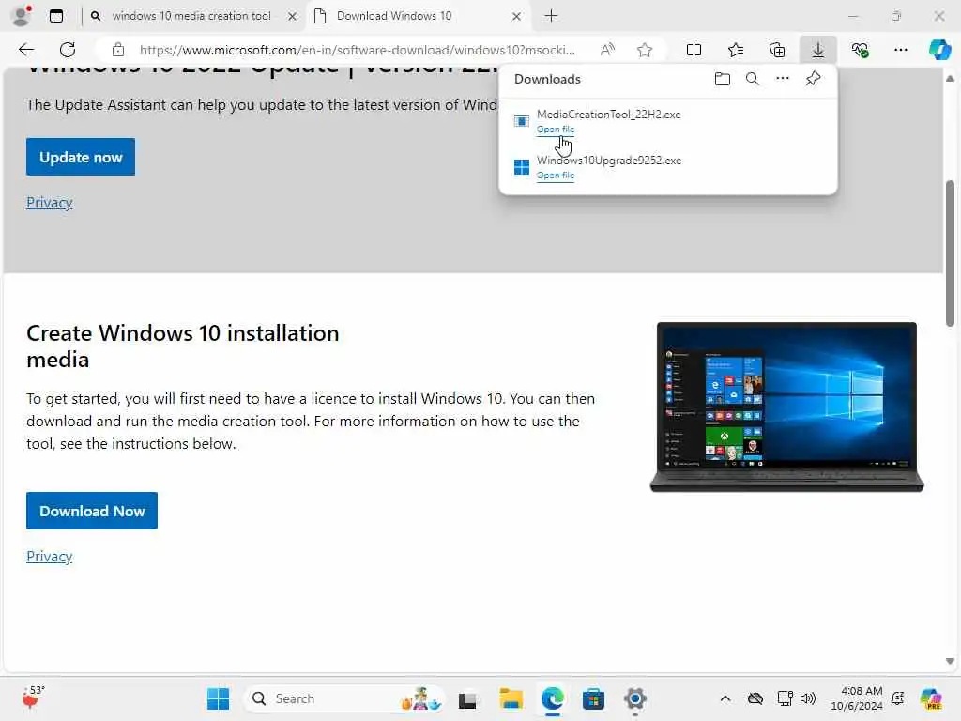Viewport: 961px width, 721px height.
Task: Search downloads with magnifier icon
Action: point(753,79)
